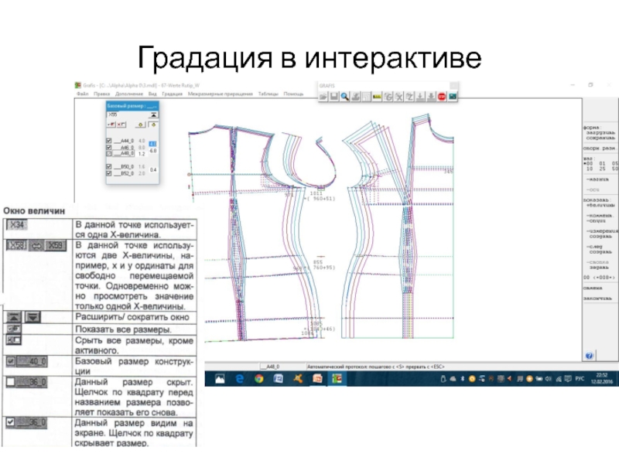
Task: Click 'сохранить' in right side panel
Action: 600,138
